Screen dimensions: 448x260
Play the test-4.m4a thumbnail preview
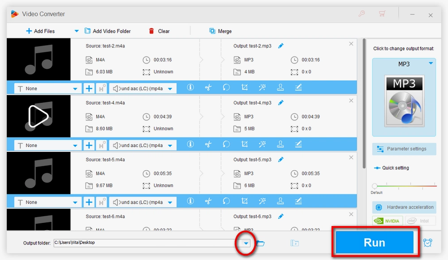coord(39,116)
